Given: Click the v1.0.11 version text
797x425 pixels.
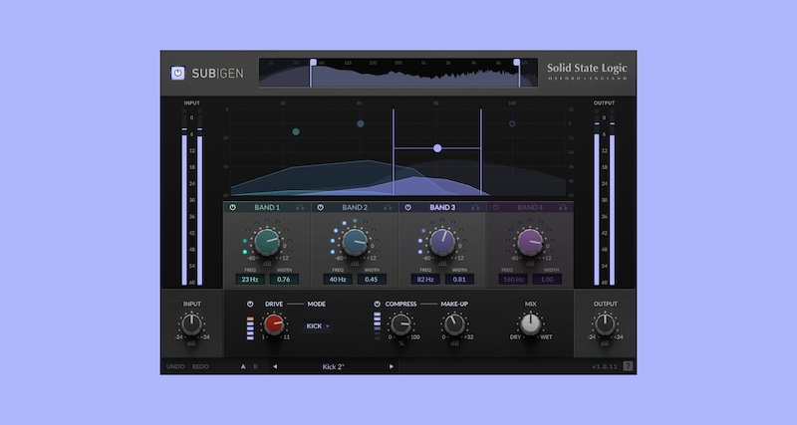Looking at the screenshot, I should (x=605, y=366).
